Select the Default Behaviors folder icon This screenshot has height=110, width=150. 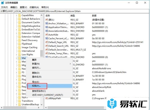(19, 19)
